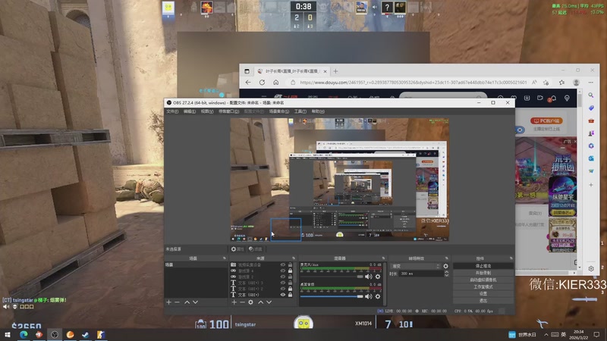
Task: Mute the 桌面音频 speaker icon
Action: (369, 296)
